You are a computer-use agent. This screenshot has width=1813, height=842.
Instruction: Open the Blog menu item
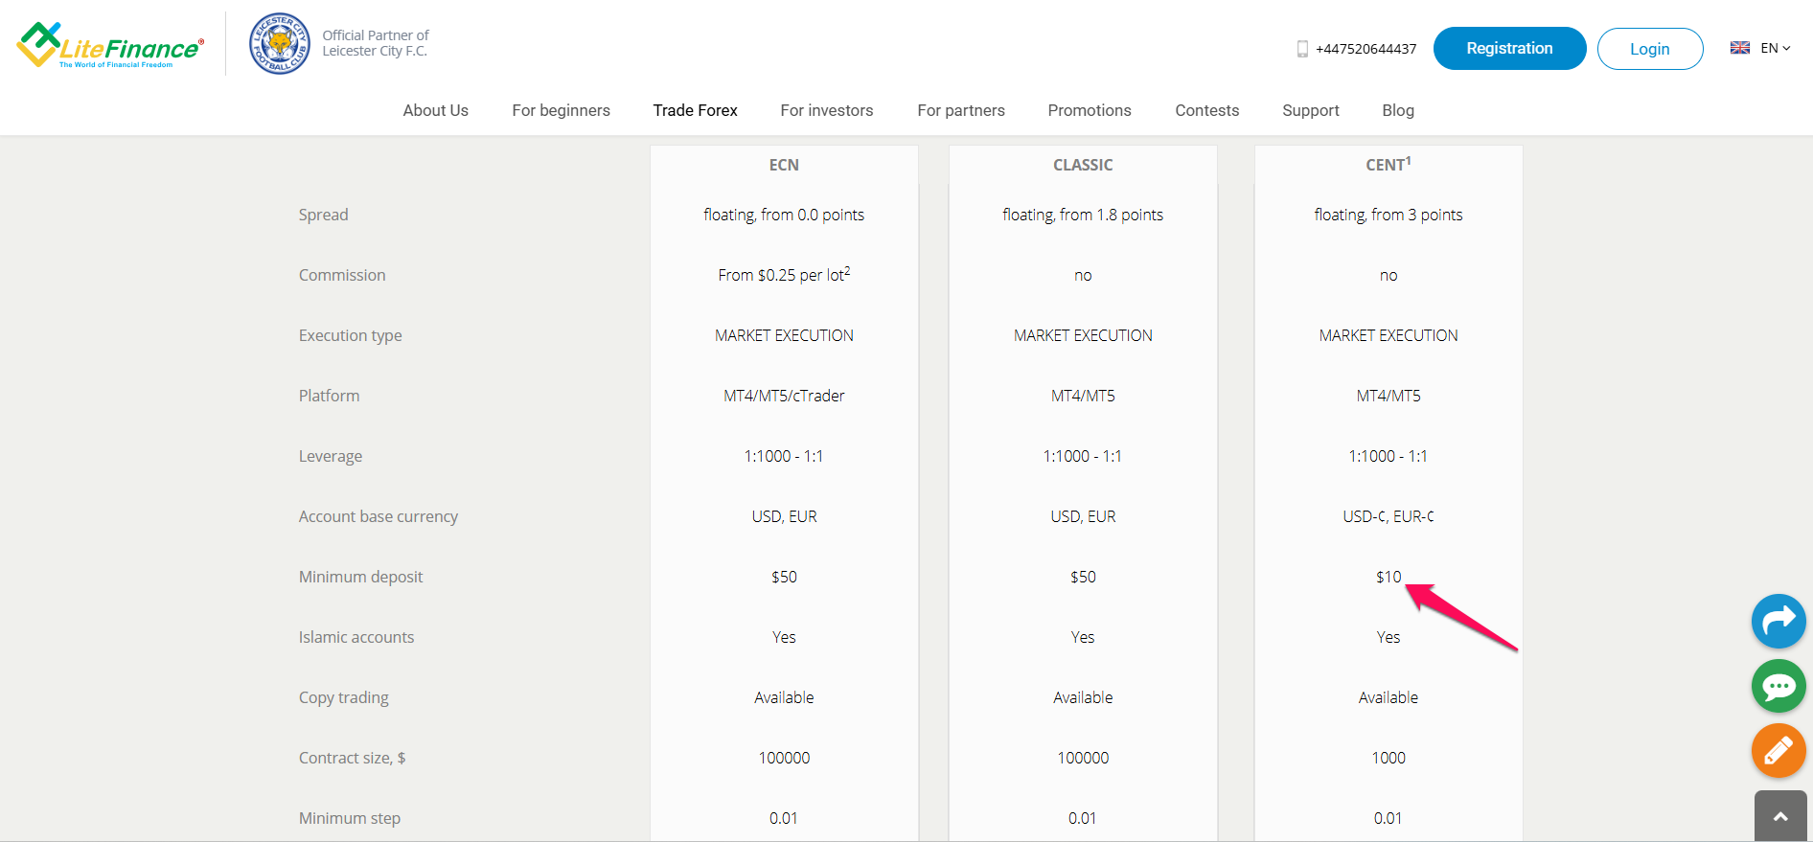pyautogui.click(x=1398, y=110)
